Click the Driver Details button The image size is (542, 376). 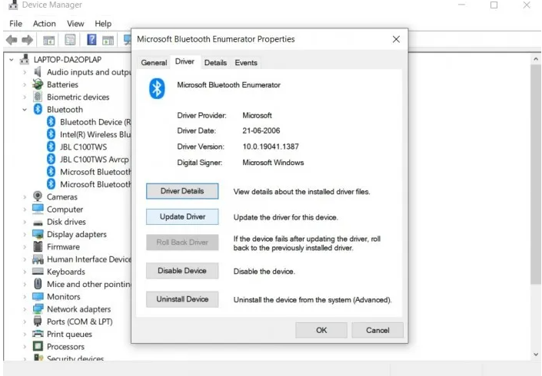[182, 191]
